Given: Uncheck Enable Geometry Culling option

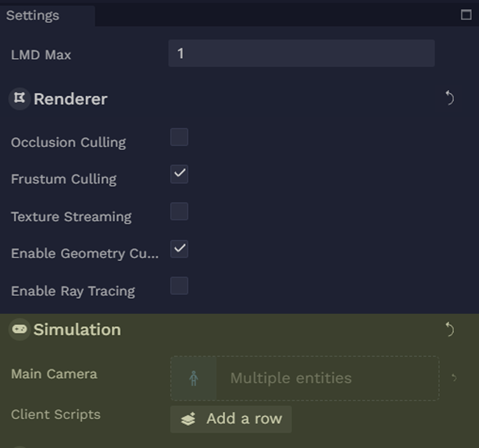Looking at the screenshot, I should (179, 249).
